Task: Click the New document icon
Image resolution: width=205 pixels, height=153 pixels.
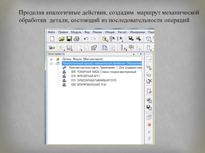Action: pyautogui.click(x=52, y=39)
